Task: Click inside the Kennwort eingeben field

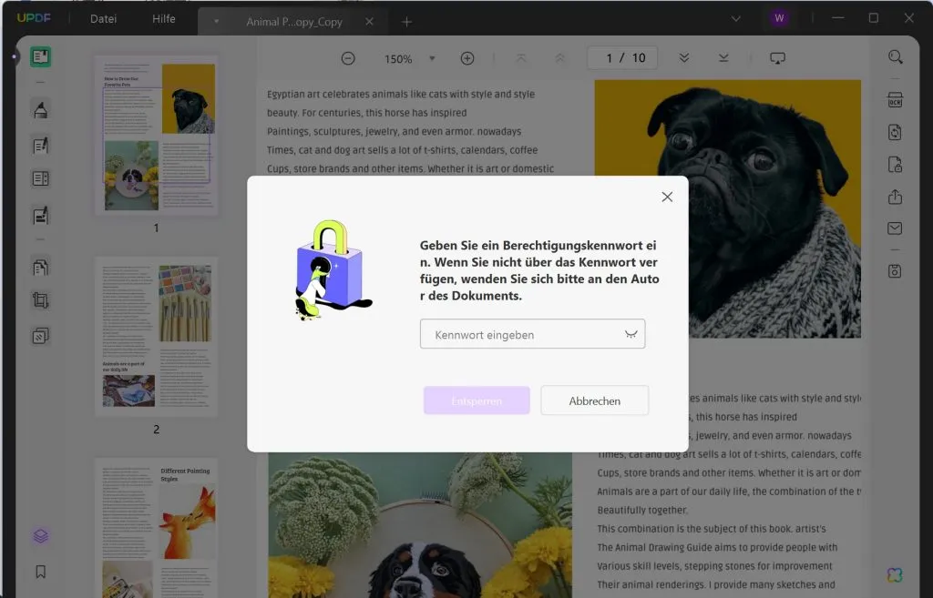Action: pos(510,334)
